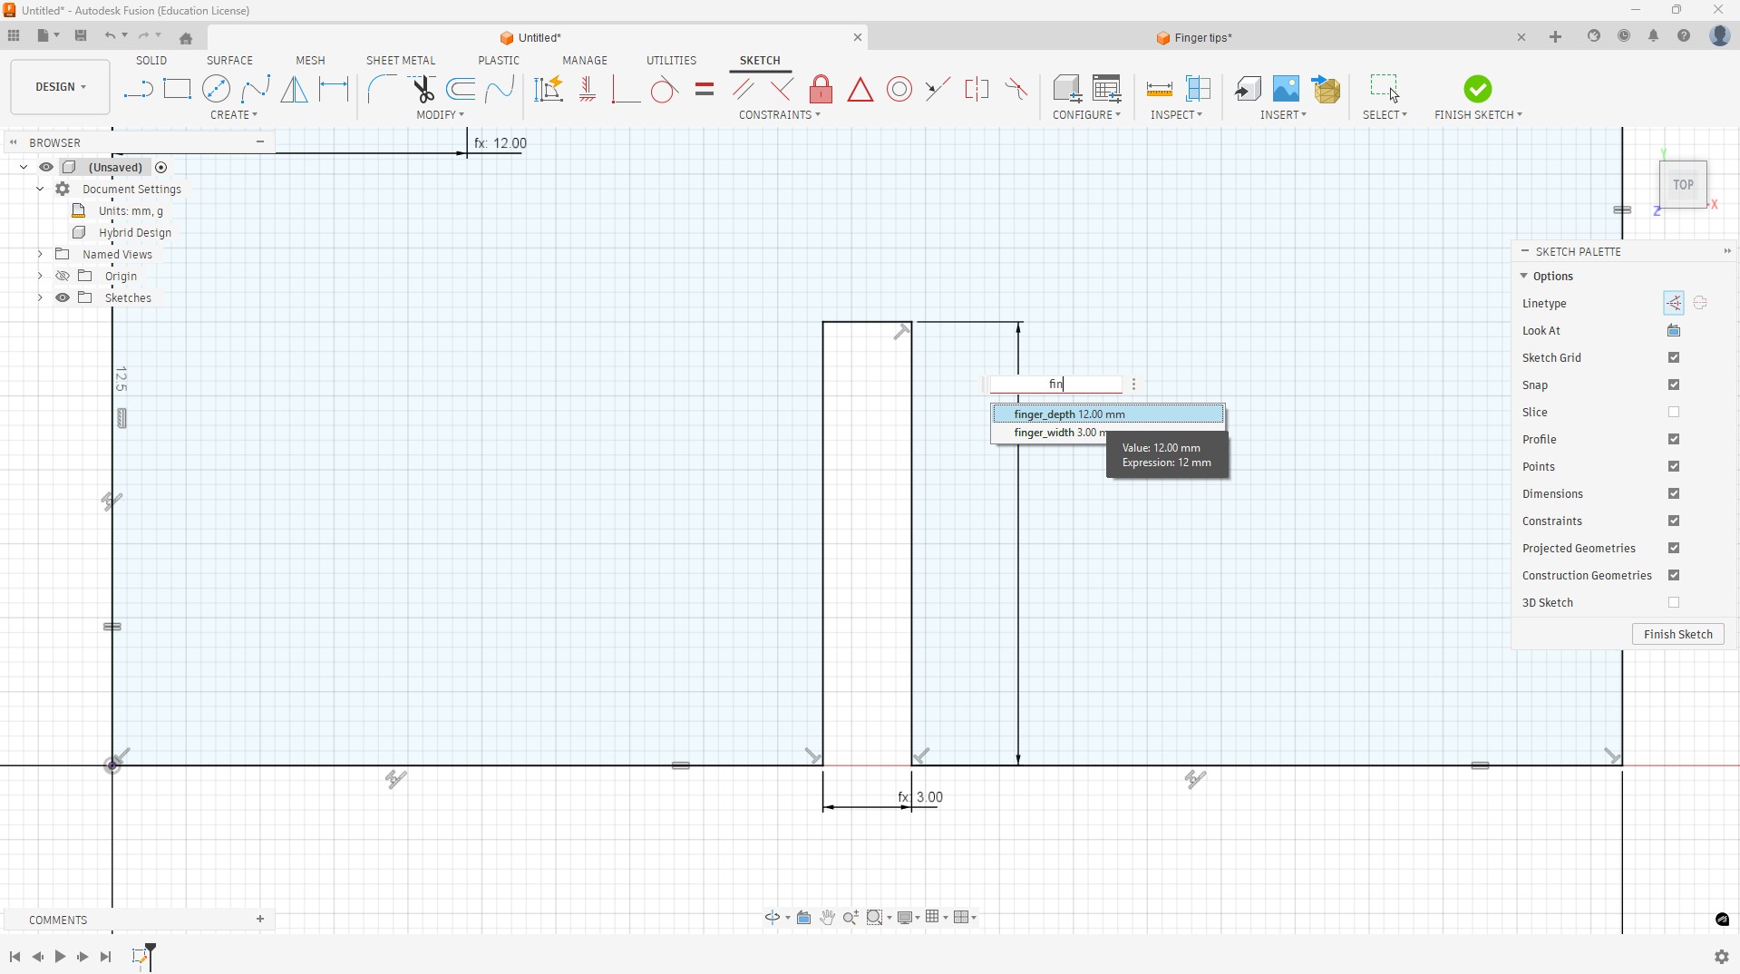Viewport: 1740px width, 974px height.
Task: Select the Sketch Dimension tool
Action: pos(334,89)
